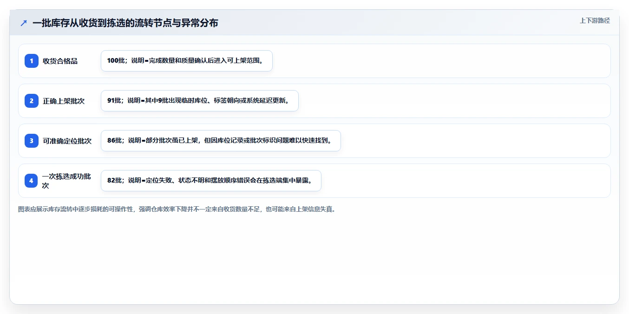Click the title 一批库存从收货到拣选的流转节点与异常分布
Screen dimensions: 629x314
point(125,23)
